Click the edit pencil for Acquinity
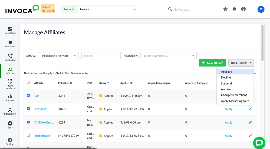Image resolution: width=270 pixels, height=149 pixels. (250, 109)
